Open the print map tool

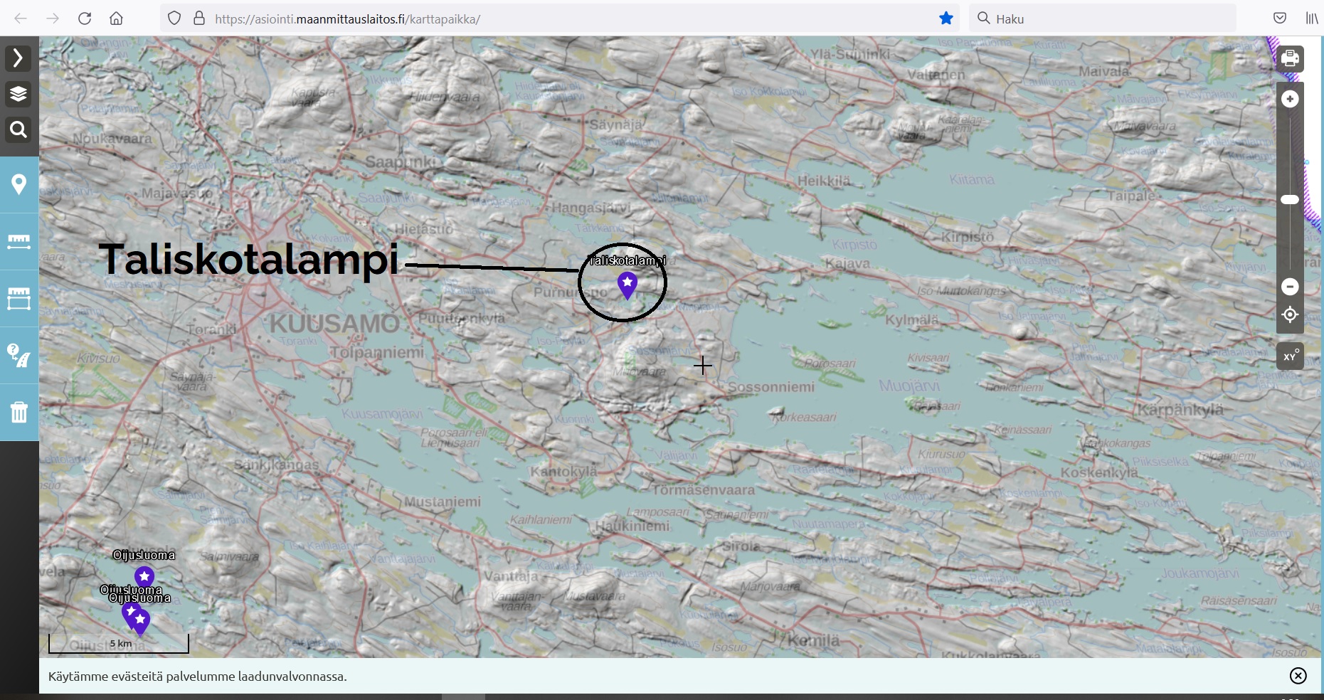pos(1291,58)
